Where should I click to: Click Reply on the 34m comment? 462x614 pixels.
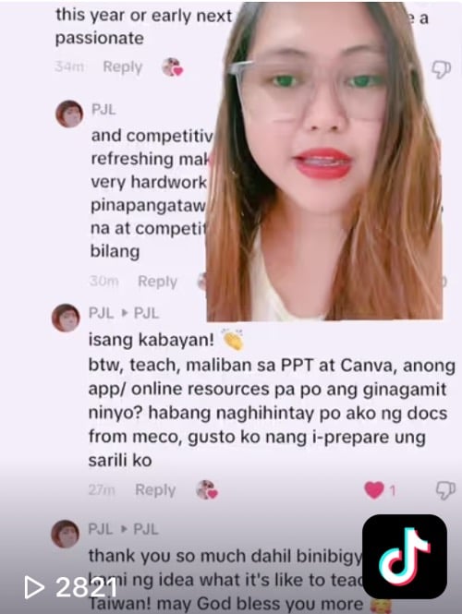coord(122,67)
